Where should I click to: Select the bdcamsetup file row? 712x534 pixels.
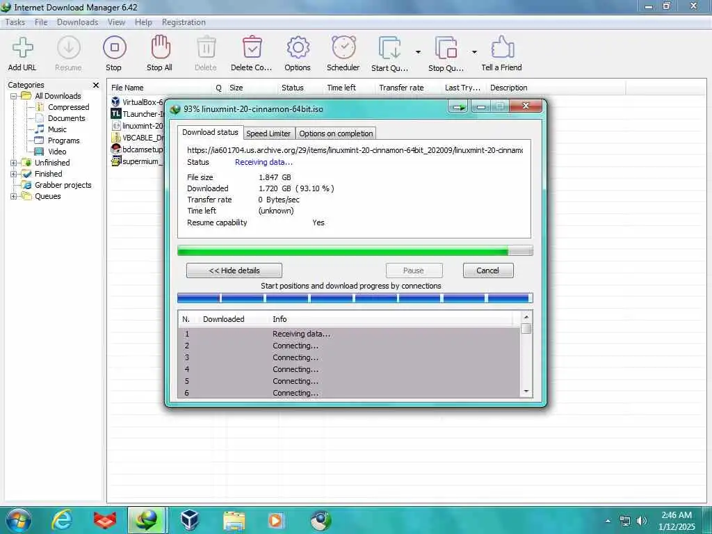pyautogui.click(x=137, y=149)
